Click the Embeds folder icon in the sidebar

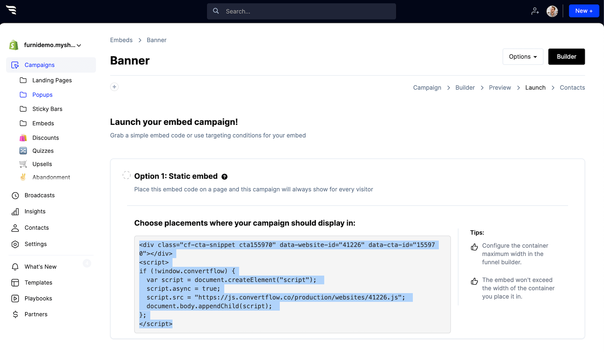pyautogui.click(x=23, y=123)
